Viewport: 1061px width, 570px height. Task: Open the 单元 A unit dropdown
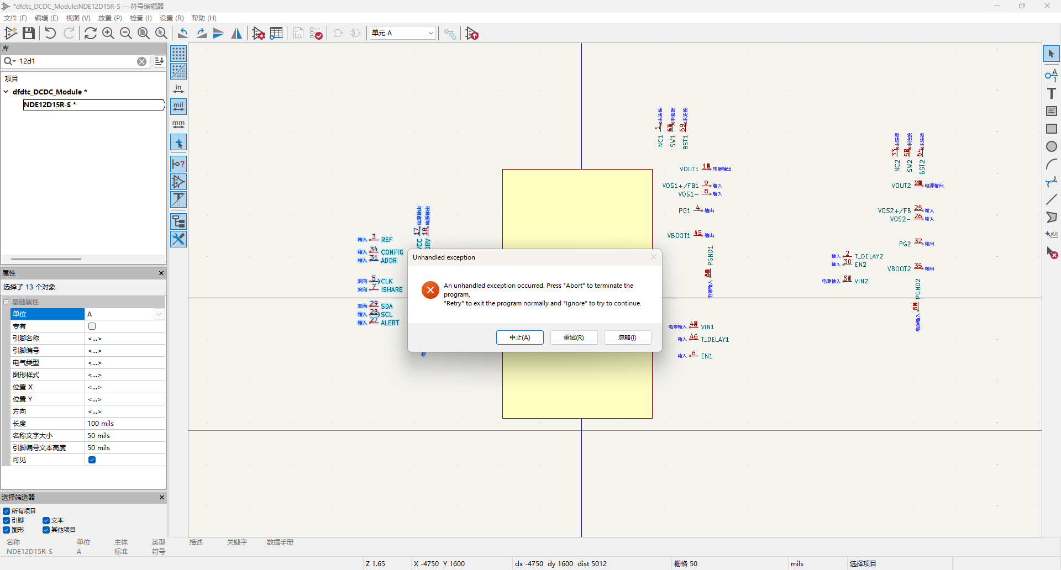(403, 33)
